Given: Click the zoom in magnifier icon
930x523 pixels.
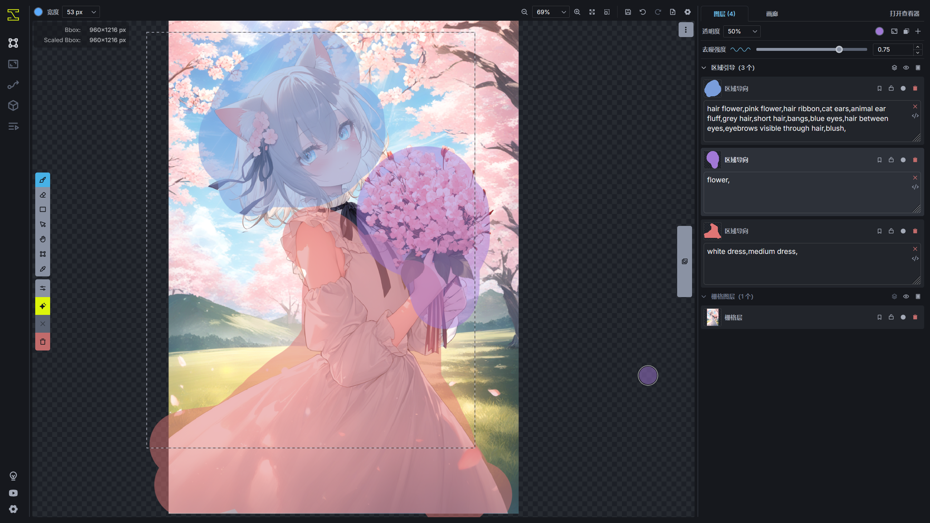Looking at the screenshot, I should 577,12.
